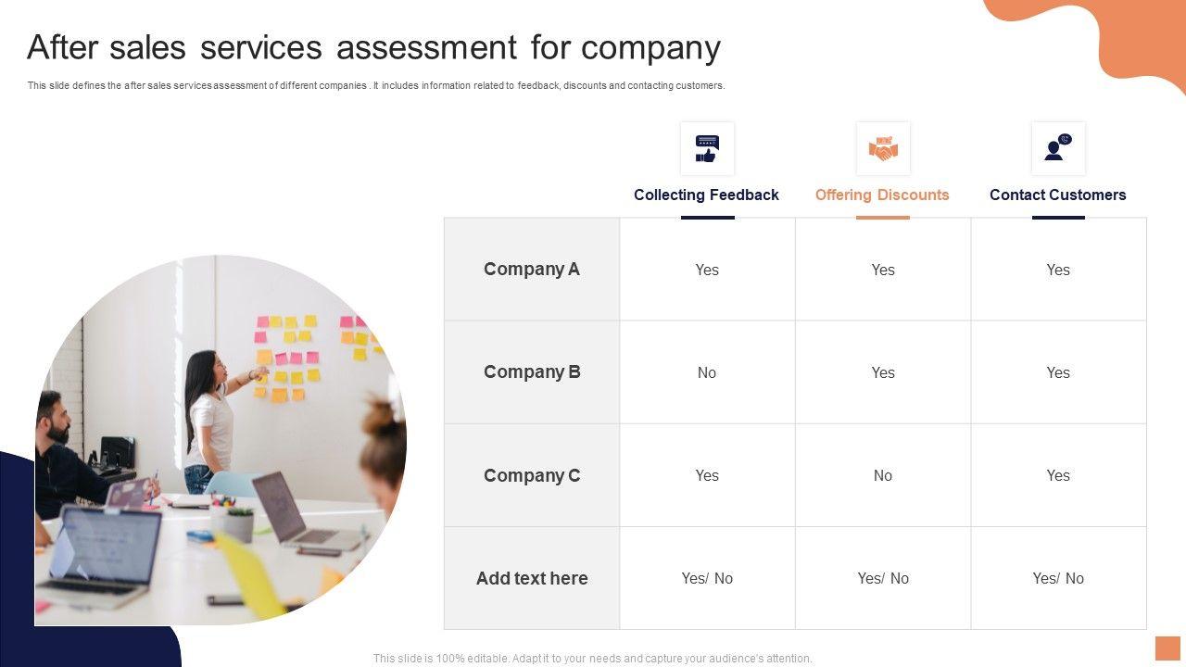The height and width of the screenshot is (667, 1186).
Task: Select the Collecting Feedback column header
Action: pyautogui.click(x=706, y=195)
